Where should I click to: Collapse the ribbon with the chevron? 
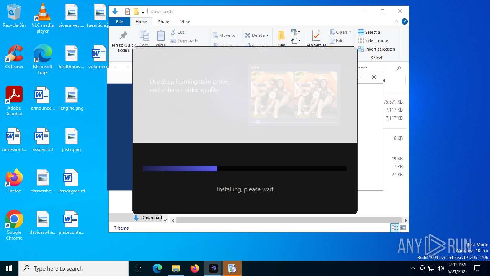tap(396, 21)
